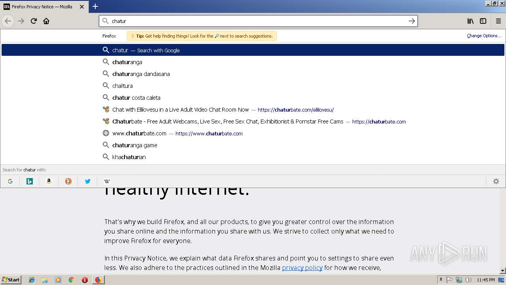This screenshot has height=285, width=506.
Task: Search with Amazon one-off engine icon
Action: point(49,181)
